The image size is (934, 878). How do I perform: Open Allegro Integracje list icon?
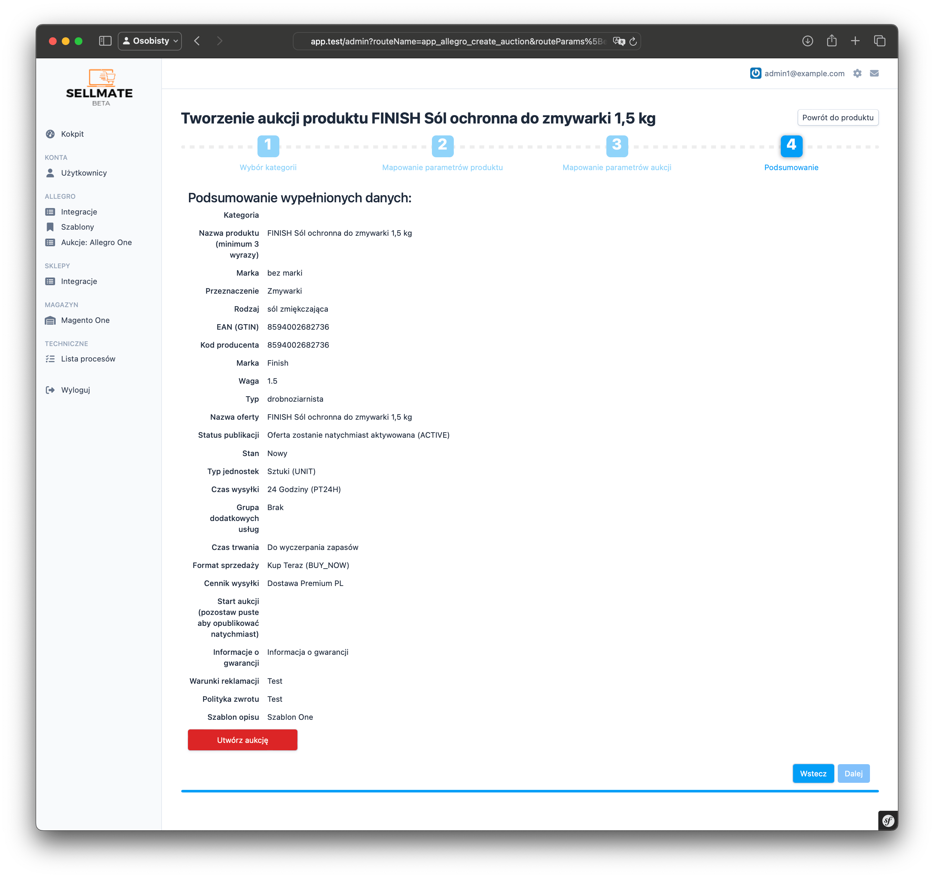coord(50,212)
